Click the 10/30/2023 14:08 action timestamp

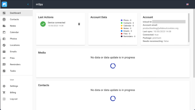pos(56,26)
